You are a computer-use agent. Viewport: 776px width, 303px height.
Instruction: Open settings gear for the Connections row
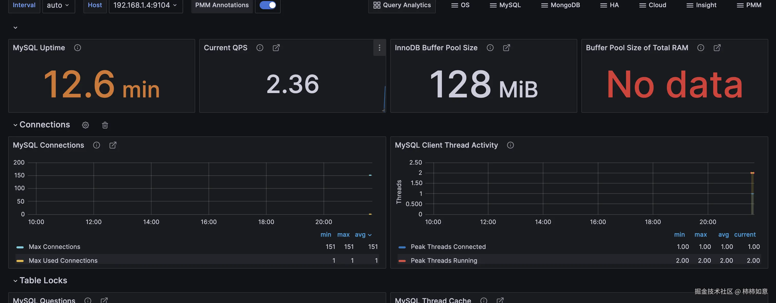point(85,125)
